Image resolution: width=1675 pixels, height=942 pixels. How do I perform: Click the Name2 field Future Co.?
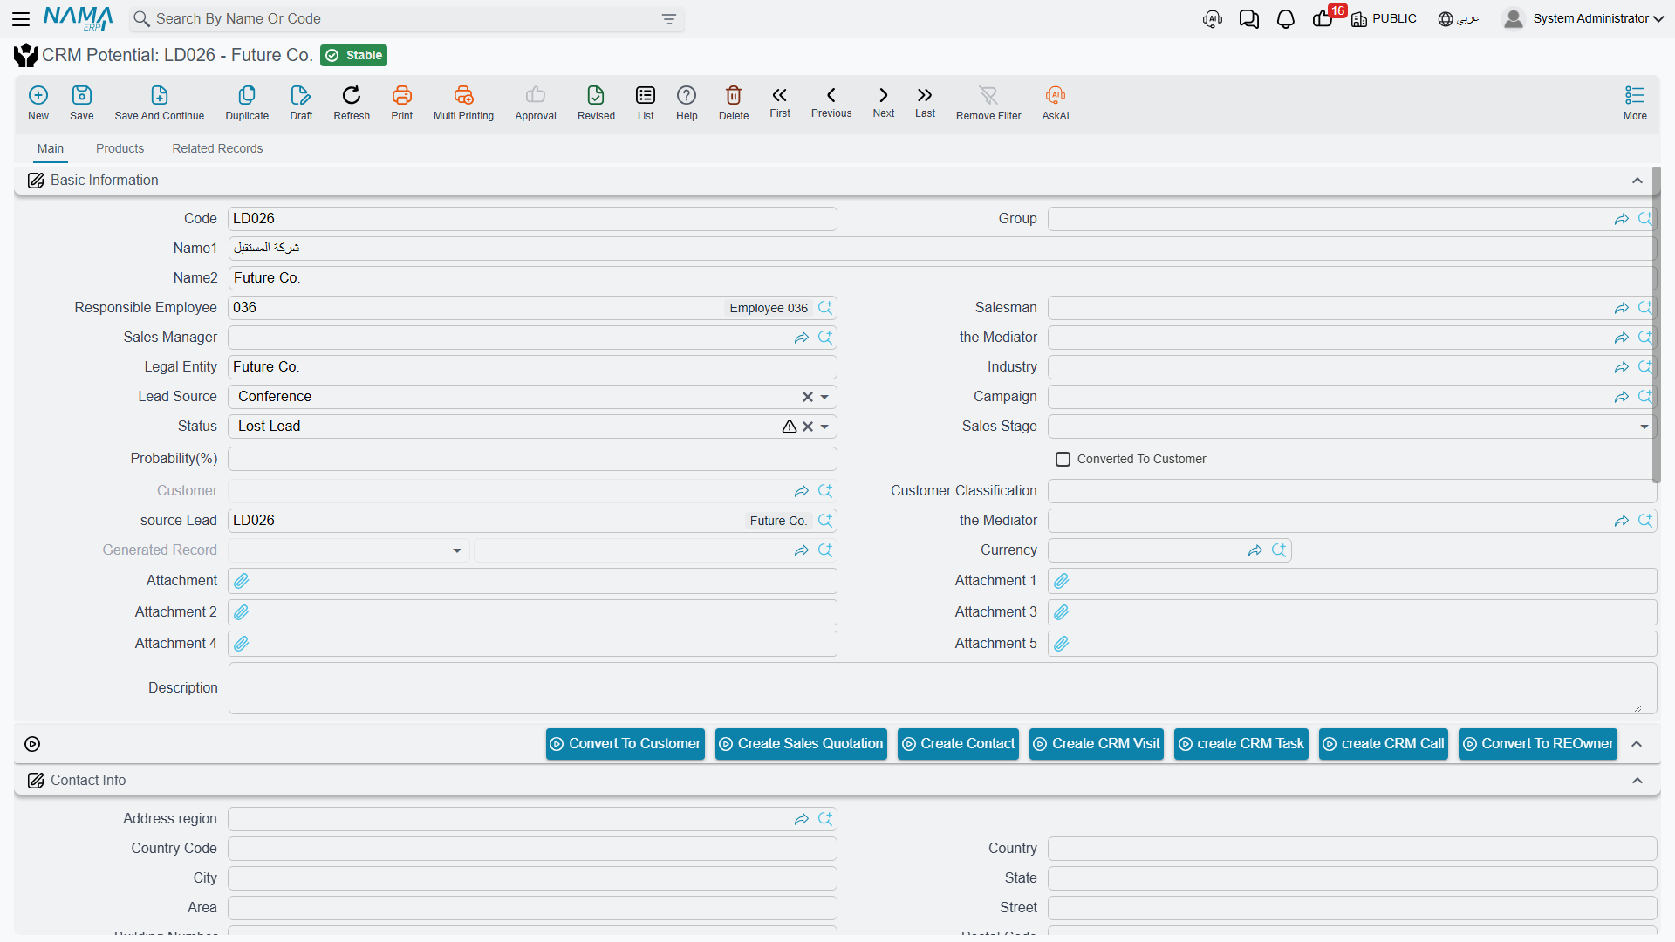tap(942, 278)
